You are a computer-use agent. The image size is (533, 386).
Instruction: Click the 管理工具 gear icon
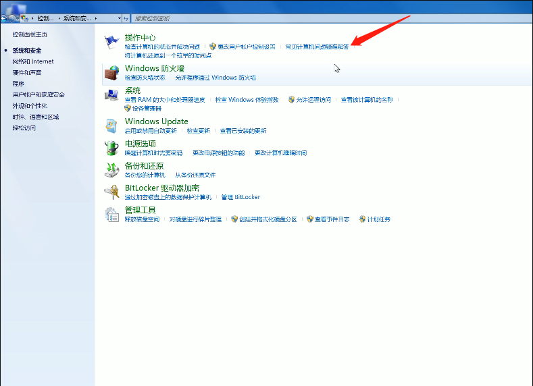111,214
